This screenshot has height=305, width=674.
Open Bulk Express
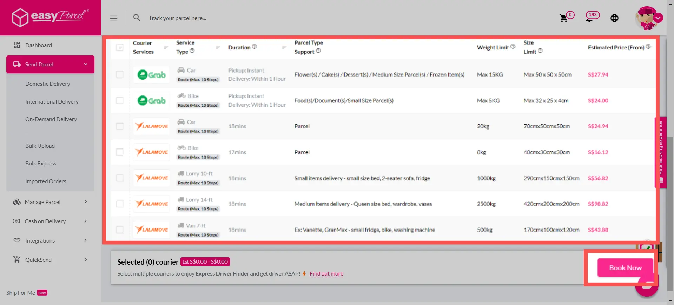(x=41, y=163)
